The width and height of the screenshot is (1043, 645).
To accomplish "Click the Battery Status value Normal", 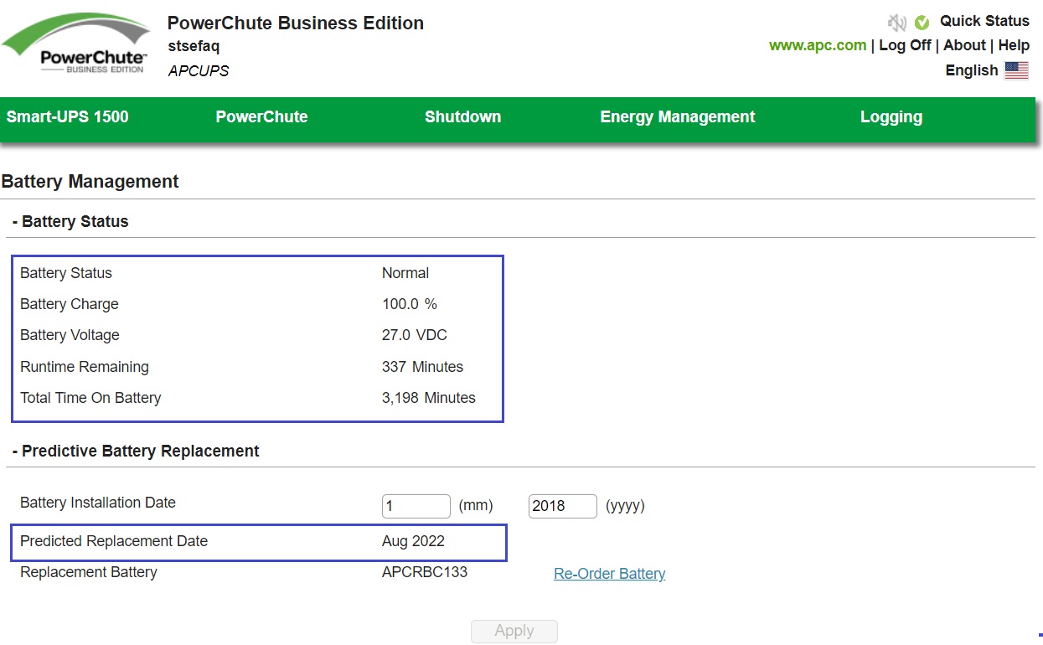I will 405,273.
